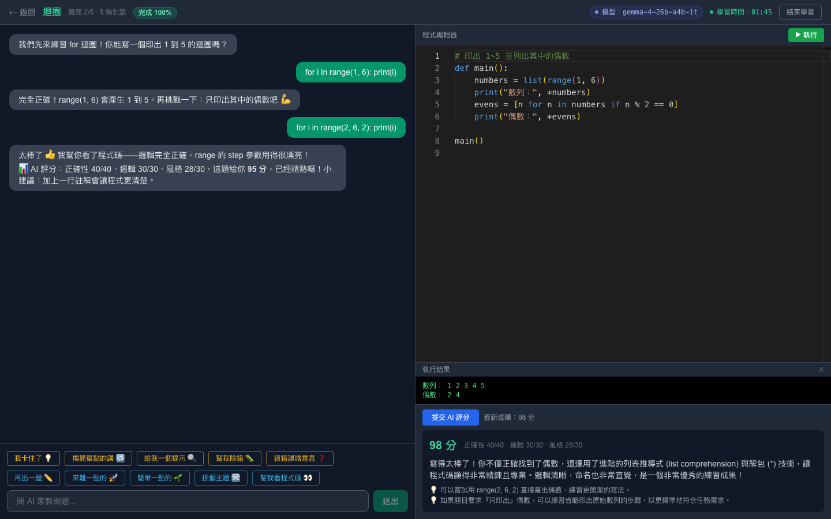Click the output line 數列： 1 2 3 4 5
The height and width of the screenshot is (519, 831).
[x=454, y=386]
